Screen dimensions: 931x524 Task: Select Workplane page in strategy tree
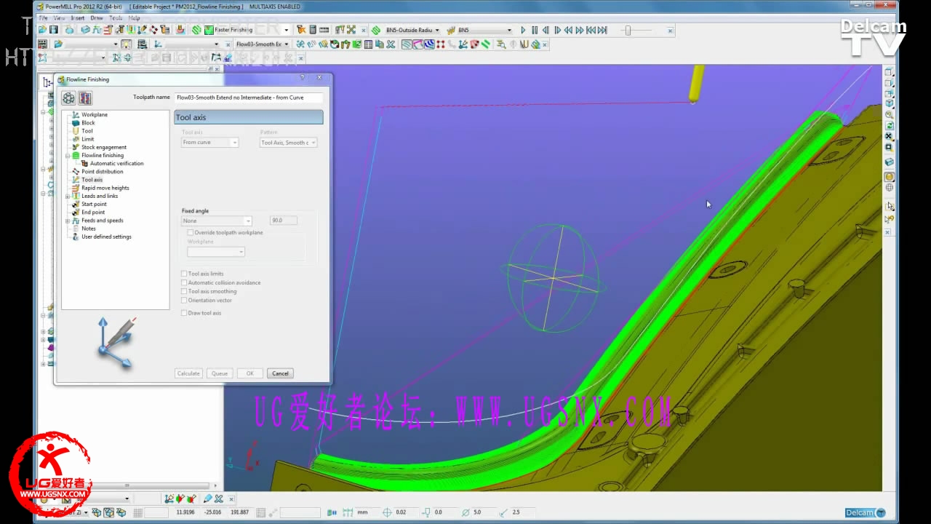tap(95, 114)
